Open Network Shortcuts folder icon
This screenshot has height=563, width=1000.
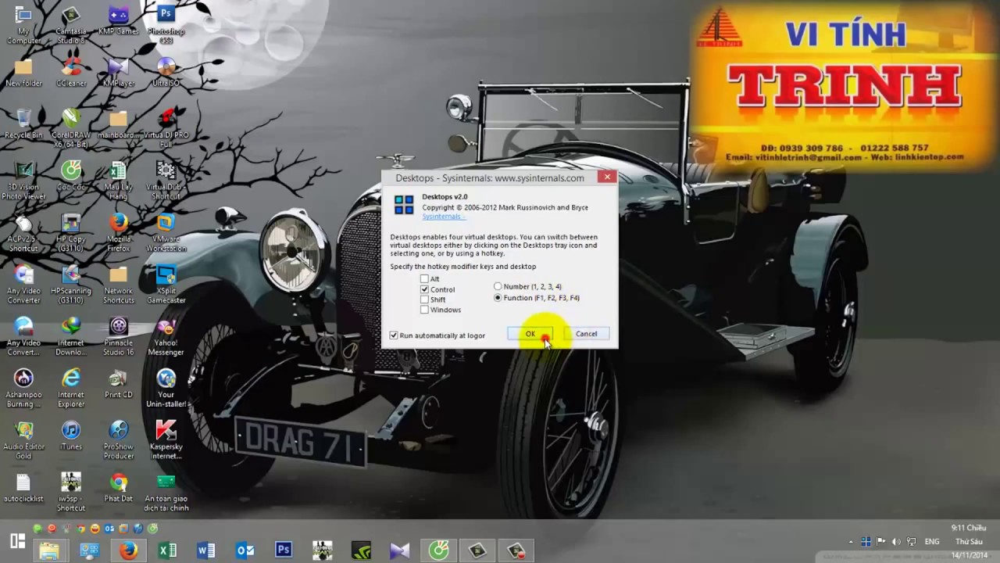pyautogui.click(x=118, y=283)
